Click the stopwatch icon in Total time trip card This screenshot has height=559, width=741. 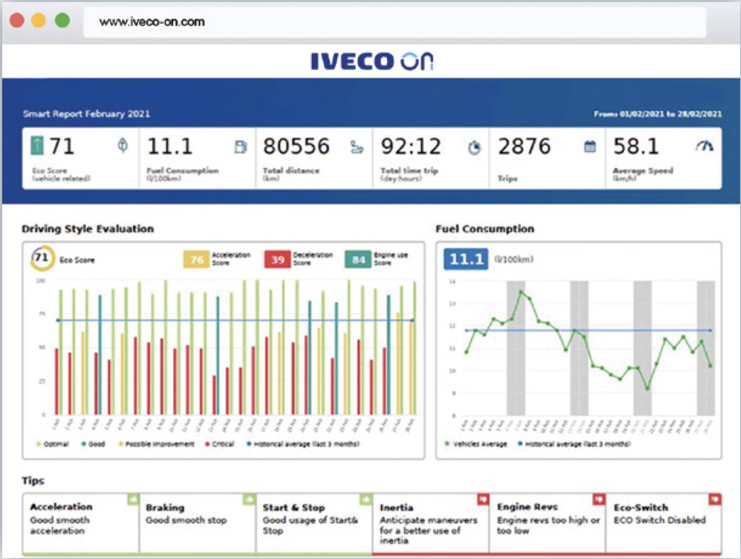click(x=474, y=148)
